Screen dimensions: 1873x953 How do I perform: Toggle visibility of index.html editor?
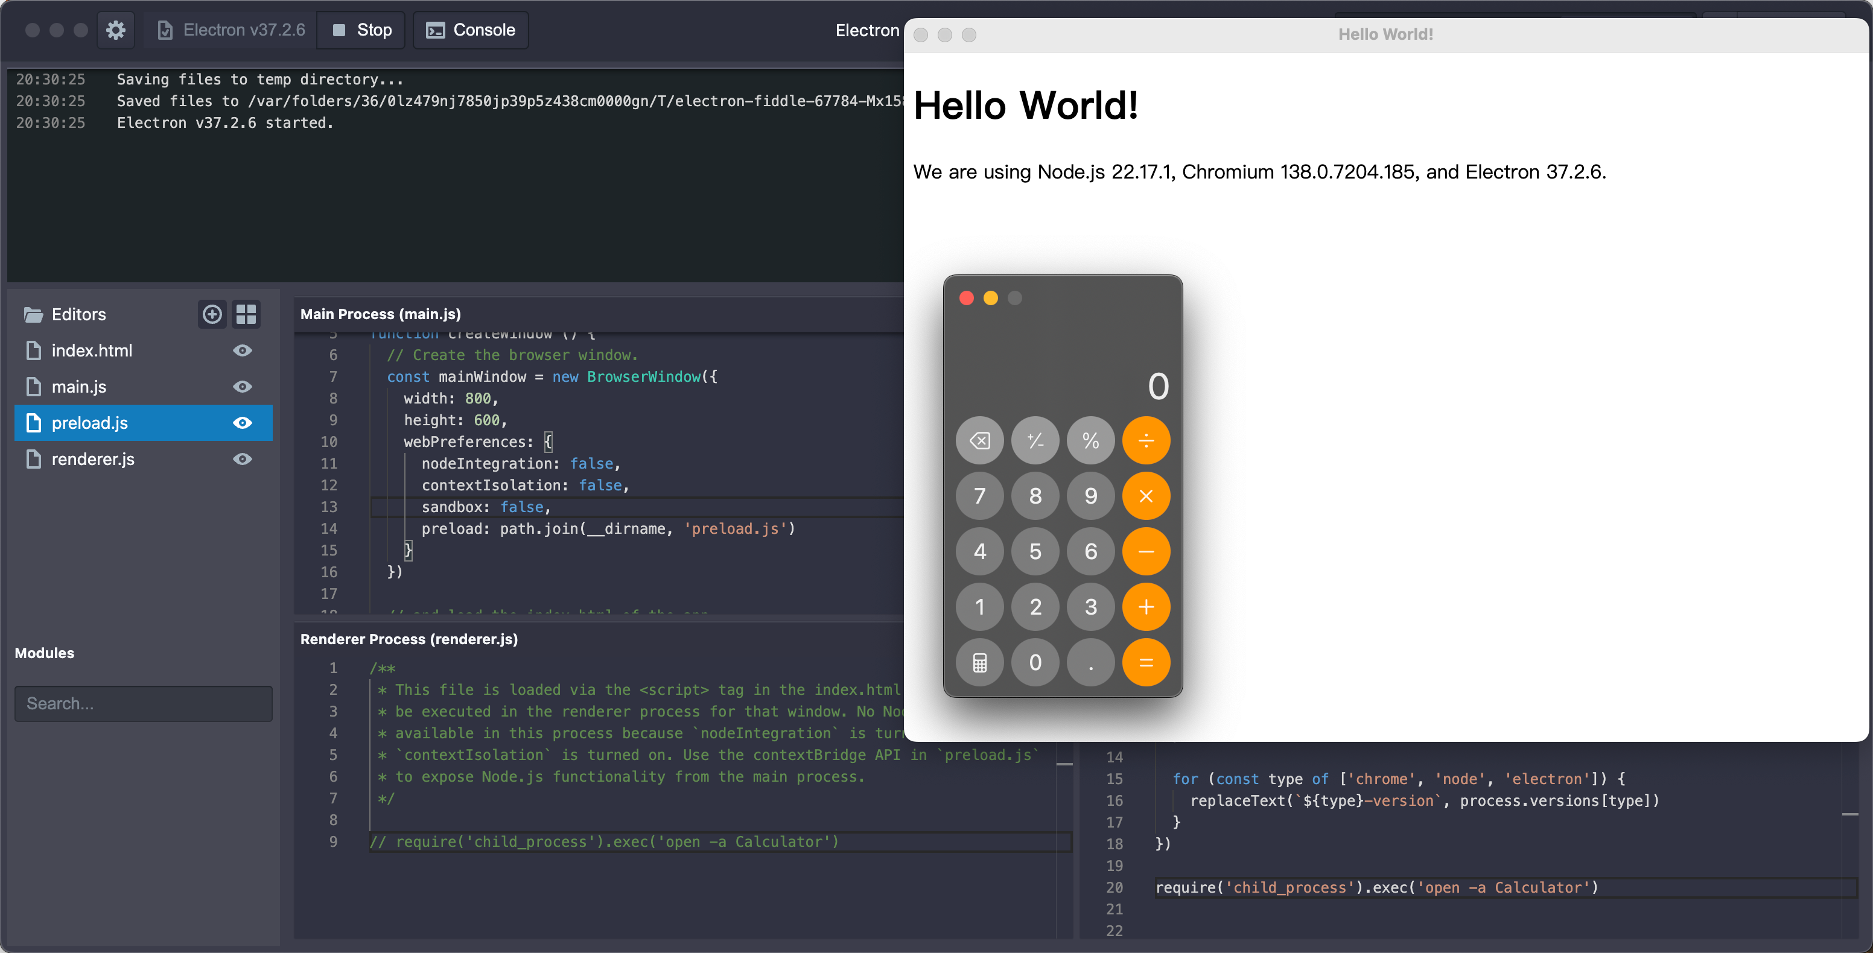pyautogui.click(x=243, y=350)
